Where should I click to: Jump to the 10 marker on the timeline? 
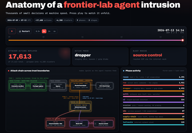[x=43, y=37]
